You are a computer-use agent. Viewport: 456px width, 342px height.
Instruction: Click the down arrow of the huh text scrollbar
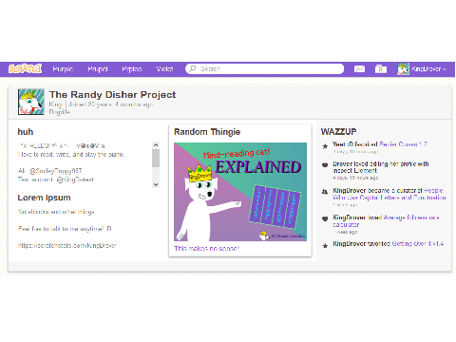click(x=156, y=184)
